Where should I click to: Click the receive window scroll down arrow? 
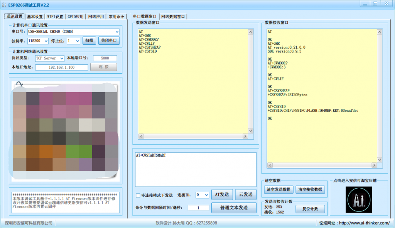[380, 160]
